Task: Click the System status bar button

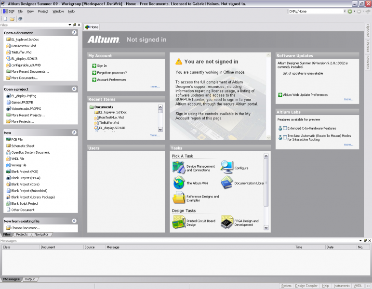Action: pyautogui.click(x=286, y=286)
